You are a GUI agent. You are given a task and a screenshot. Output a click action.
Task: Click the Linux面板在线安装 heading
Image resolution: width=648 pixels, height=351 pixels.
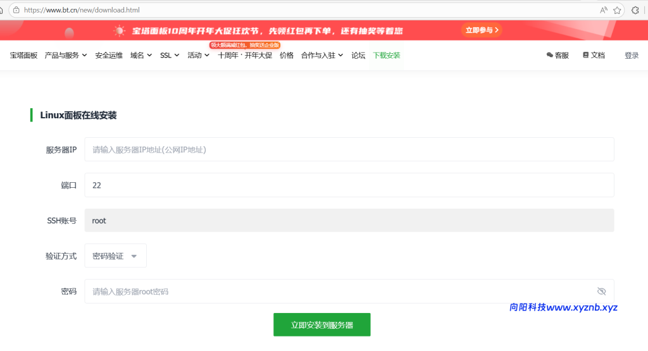tap(78, 115)
